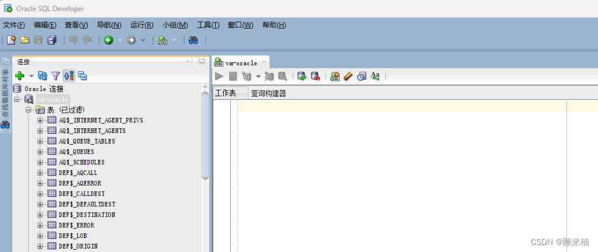Viewport: 598px width, 252px height.
Task: Click the connections tree scrollbar thumb
Action: pyautogui.click(x=205, y=135)
